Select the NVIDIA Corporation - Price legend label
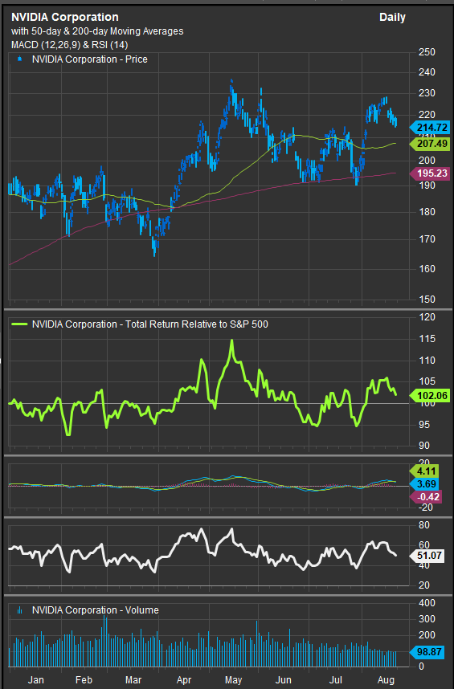The image size is (454, 689). (x=90, y=59)
